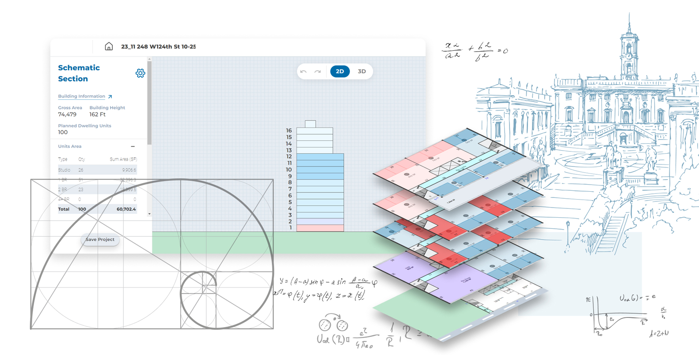
Task: Click the undo arrow icon
Action: click(x=304, y=72)
